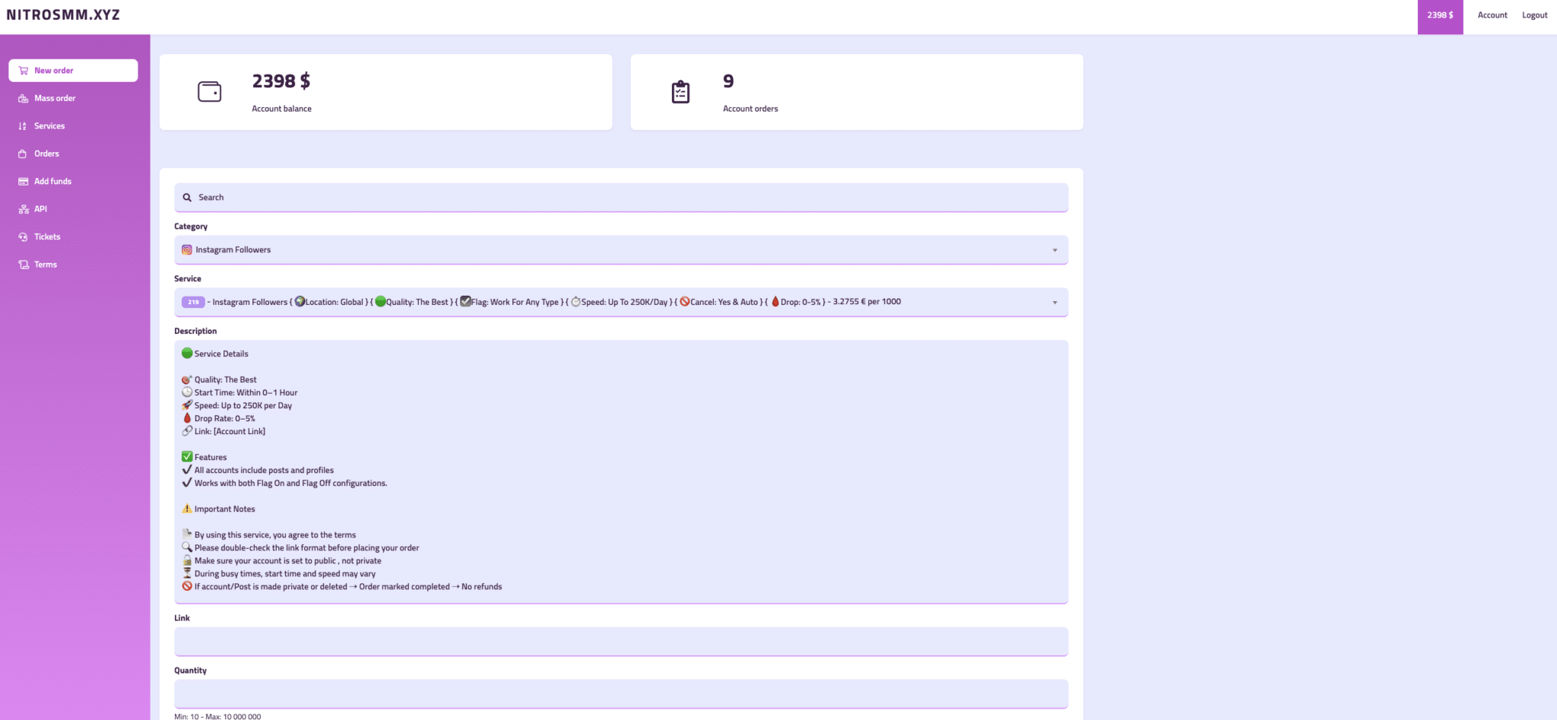Click the Tickets headset icon

tap(24, 237)
